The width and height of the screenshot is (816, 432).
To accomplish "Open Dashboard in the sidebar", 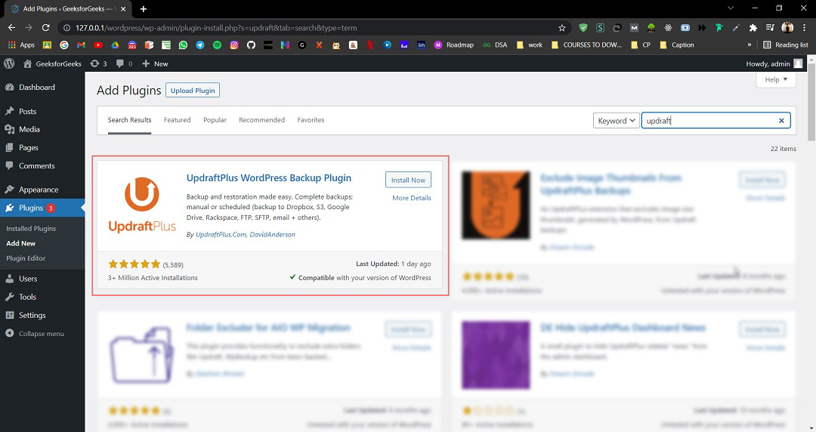I will tap(42, 88).
